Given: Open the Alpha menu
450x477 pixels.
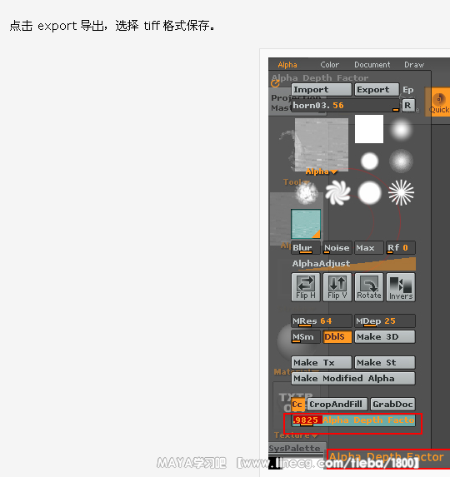Looking at the screenshot, I should pos(287,65).
